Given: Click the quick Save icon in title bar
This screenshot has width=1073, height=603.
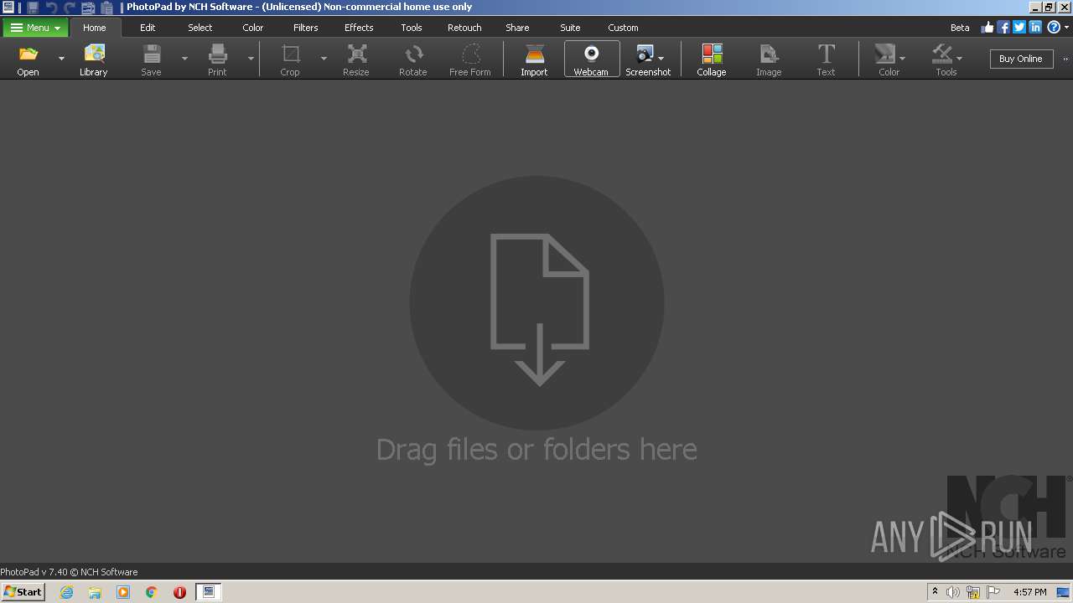Looking at the screenshot, I should coord(33,7).
